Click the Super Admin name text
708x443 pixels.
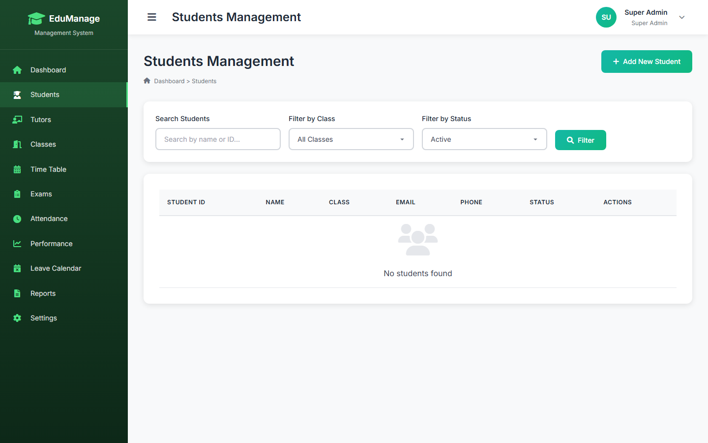pos(646,12)
